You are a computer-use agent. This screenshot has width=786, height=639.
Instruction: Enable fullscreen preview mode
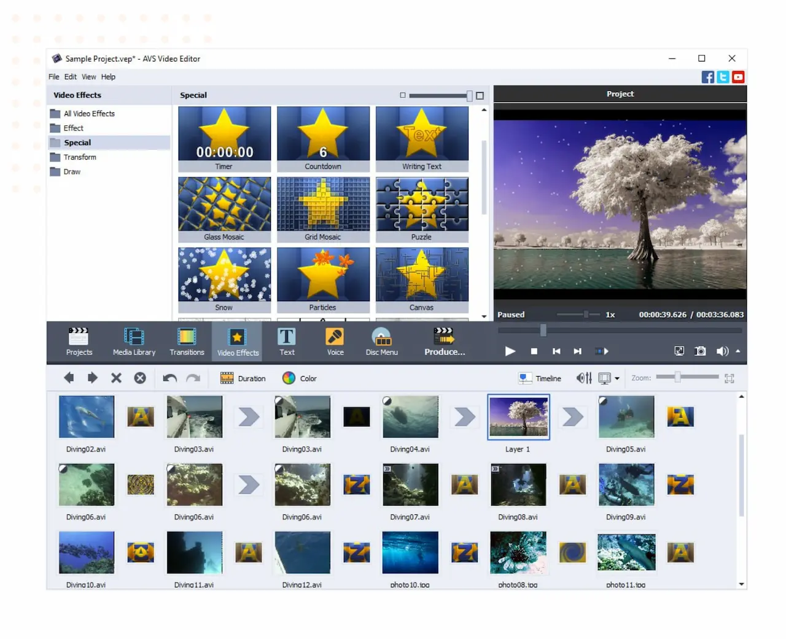tap(679, 351)
